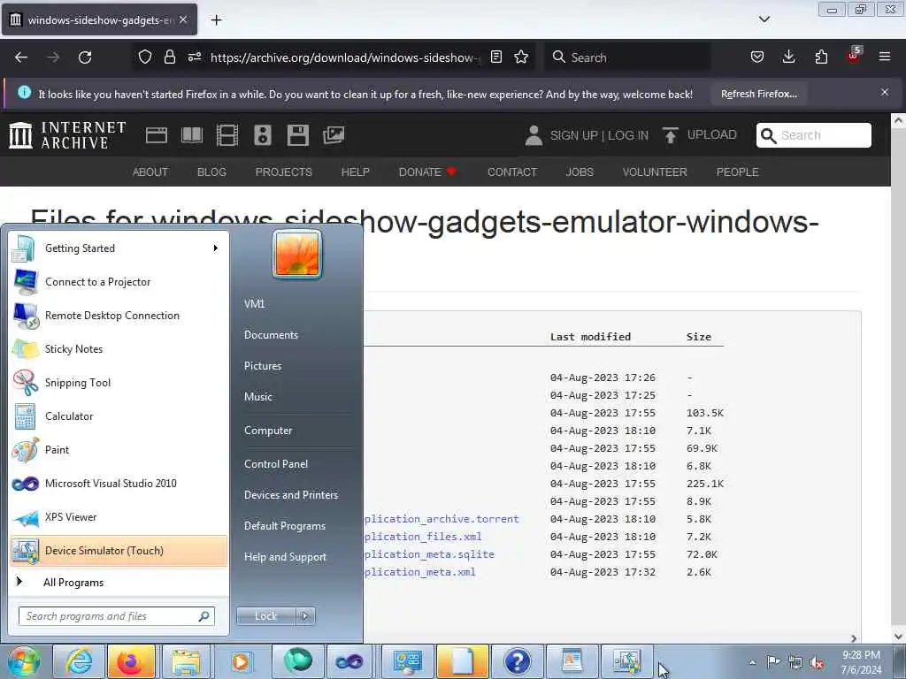Viewport: 906px width, 679px height.
Task: Expand the Getting Started submenu arrow
Action: 216,248
